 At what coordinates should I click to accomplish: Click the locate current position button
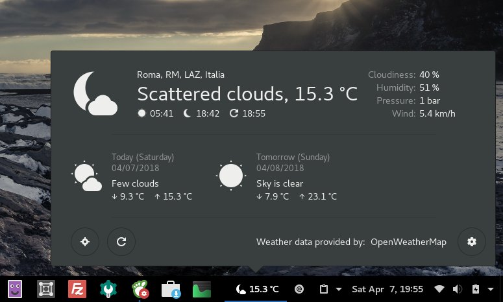[85, 242]
